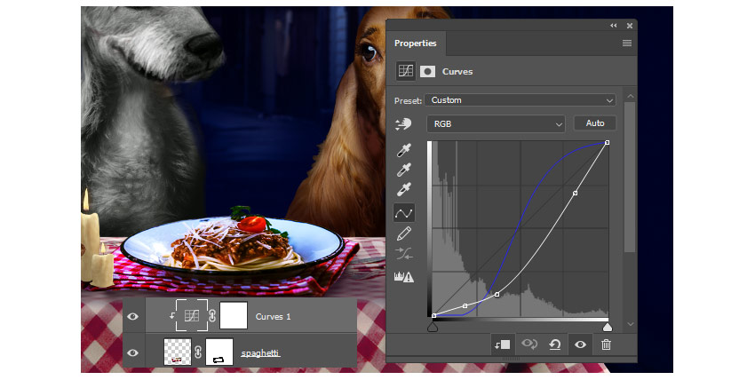The width and height of the screenshot is (755, 380).
Task: Click the black point input slider
Action: coord(433,328)
